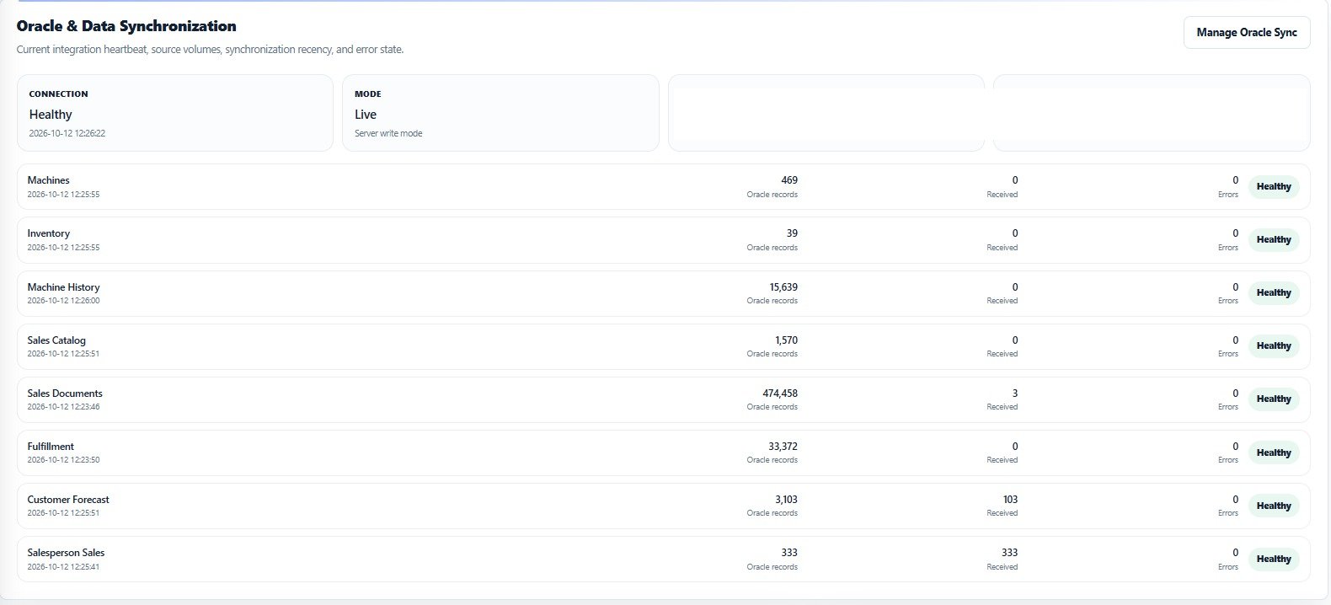Open the Manage Oracle Sync button

1247,33
